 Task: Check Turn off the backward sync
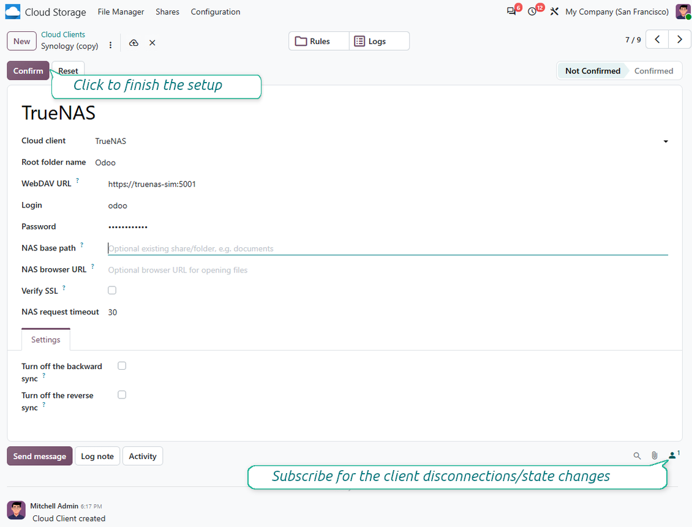tap(122, 365)
